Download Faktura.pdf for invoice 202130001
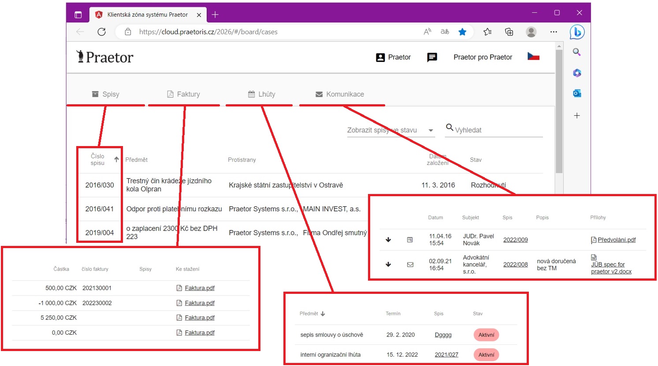This screenshot has height=366, width=658. click(x=199, y=288)
